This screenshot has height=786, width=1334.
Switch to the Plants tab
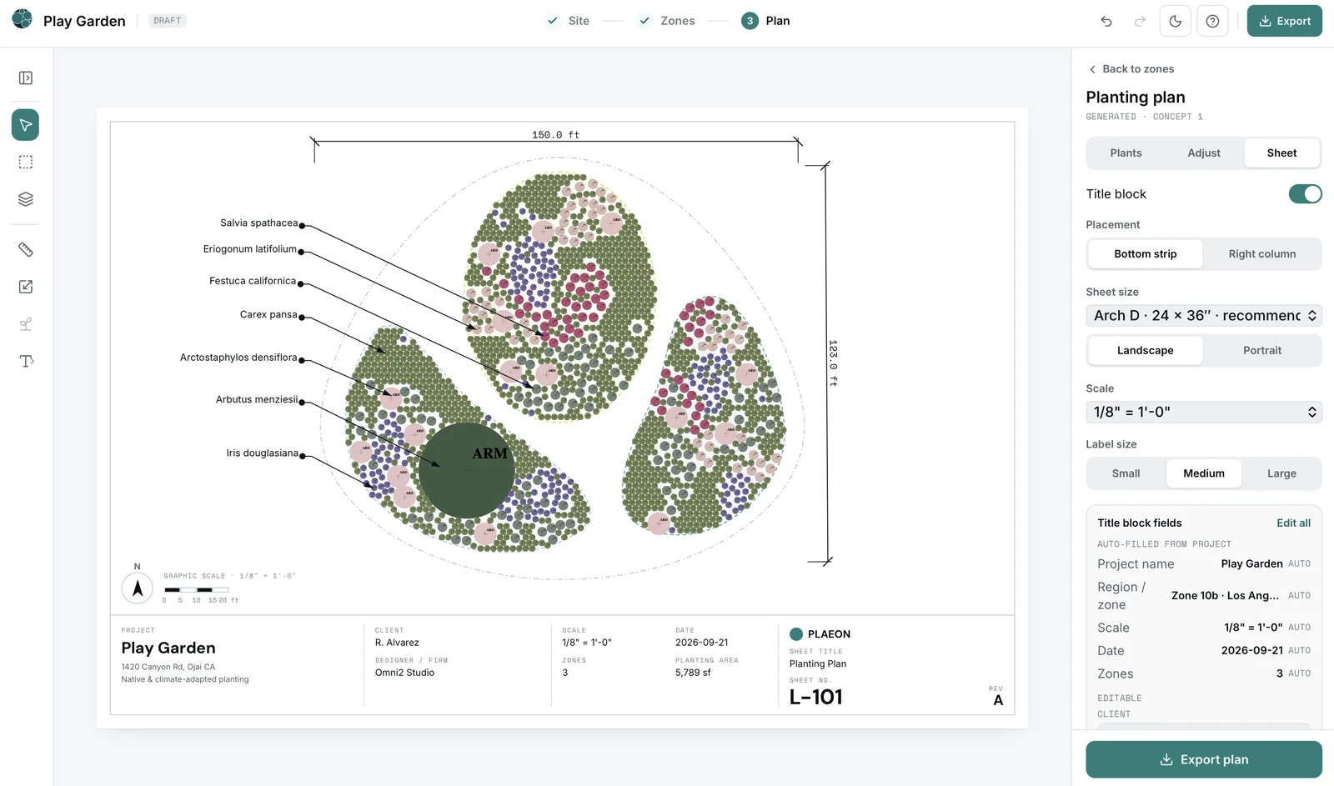tap(1126, 153)
